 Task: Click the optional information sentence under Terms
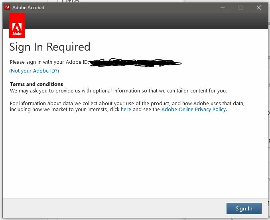tap(118, 91)
